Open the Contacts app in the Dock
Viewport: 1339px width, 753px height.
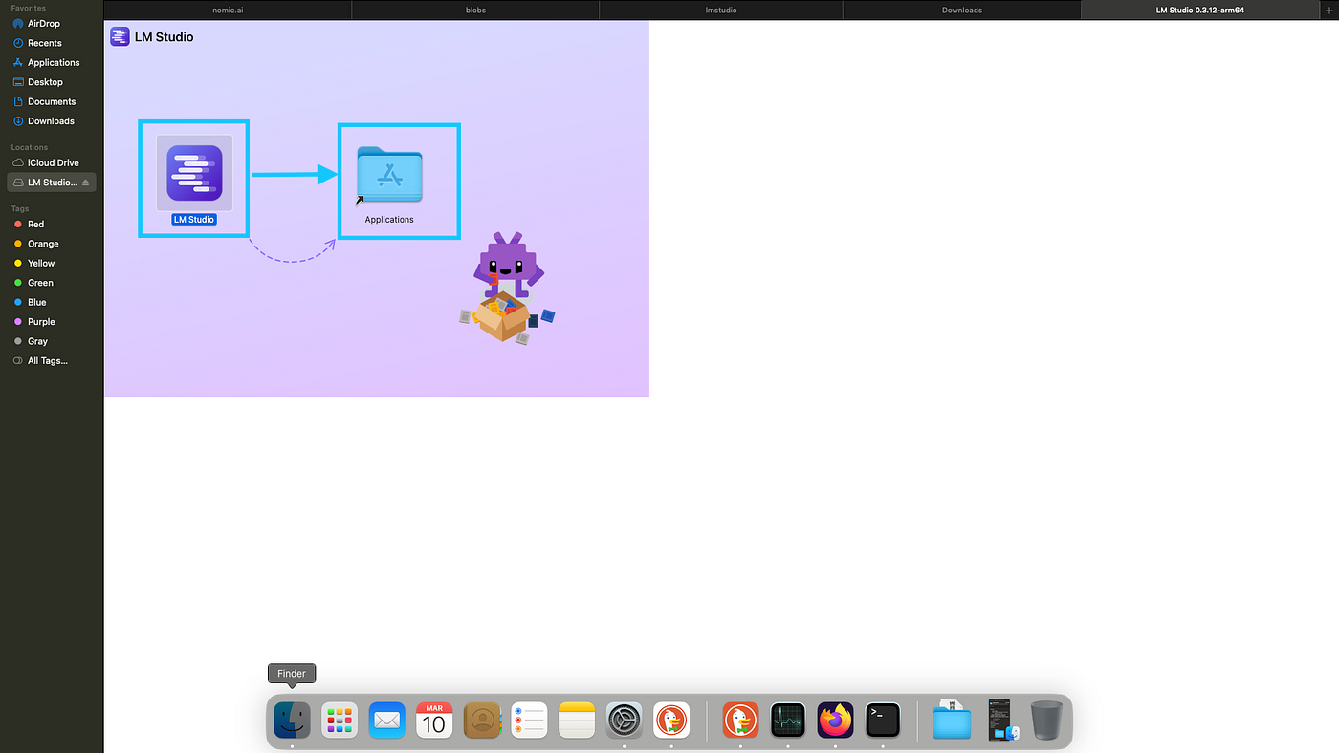pyautogui.click(x=482, y=720)
